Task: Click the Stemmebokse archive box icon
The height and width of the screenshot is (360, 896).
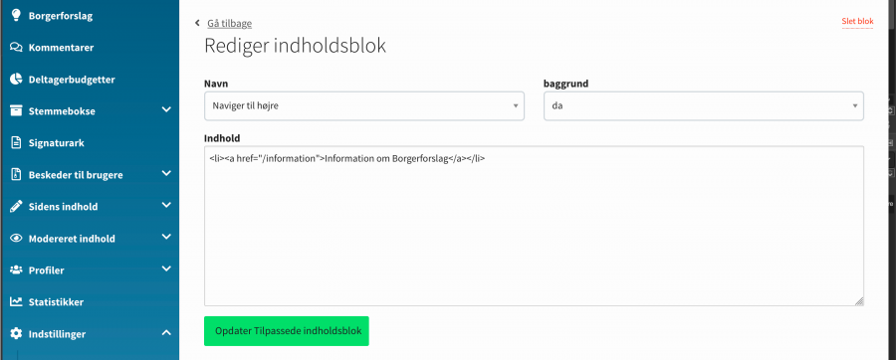Action: [16, 110]
